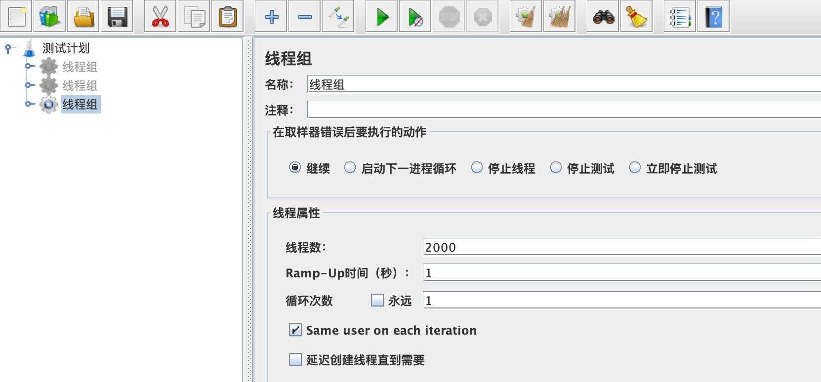Click the 注释 comment input field

pyautogui.click(x=564, y=109)
